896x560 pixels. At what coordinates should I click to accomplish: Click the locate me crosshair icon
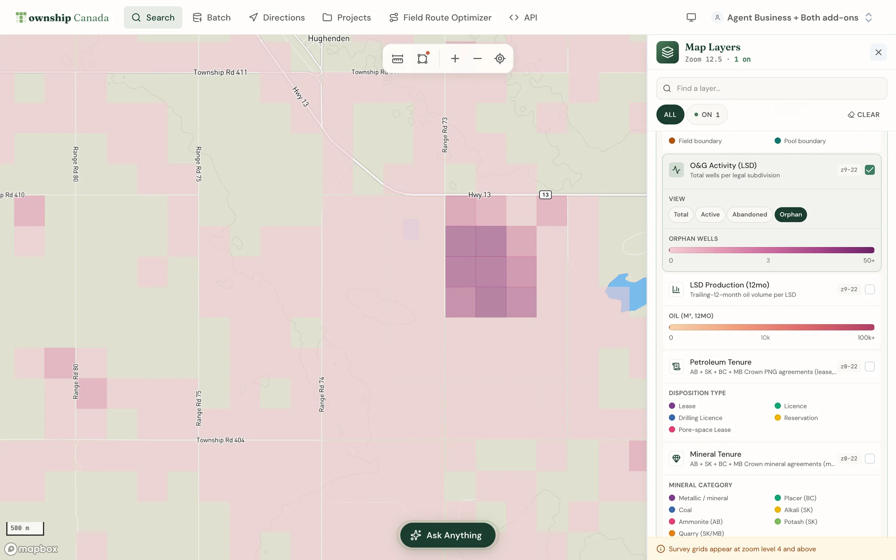(x=500, y=59)
